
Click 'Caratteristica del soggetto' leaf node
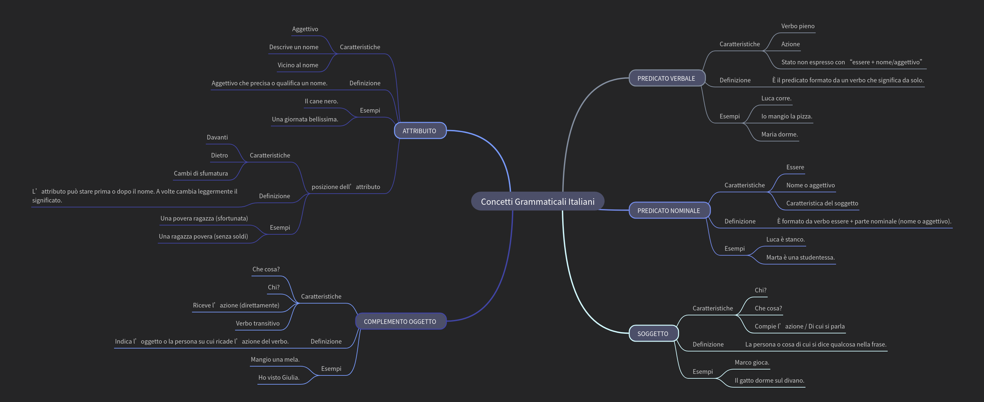point(822,203)
